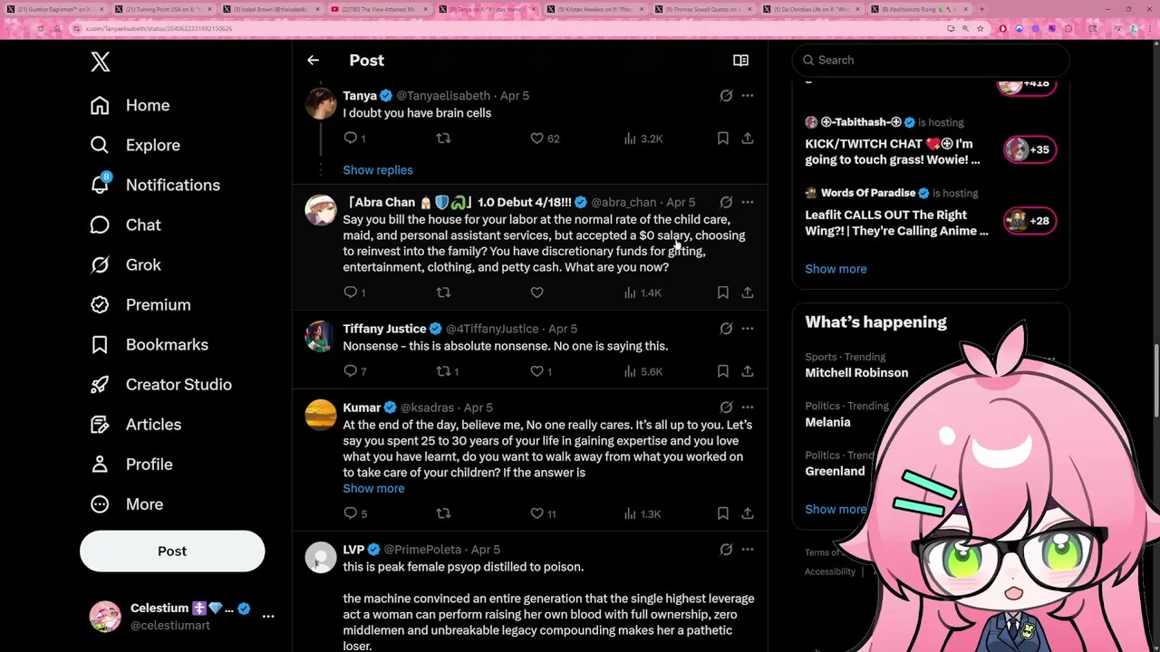Open Grok action on Tiffany Justice's post
The width and height of the screenshot is (1160, 652).
[x=726, y=329]
